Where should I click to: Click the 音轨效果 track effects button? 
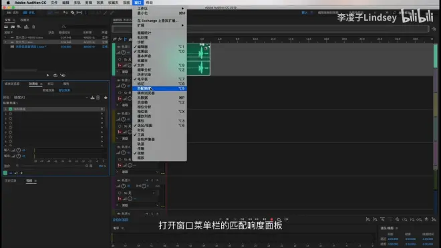[x=64, y=90]
